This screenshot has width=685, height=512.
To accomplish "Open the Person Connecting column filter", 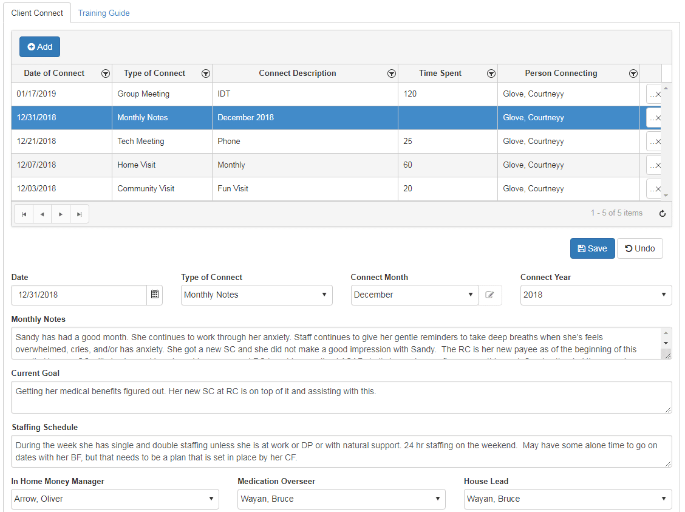I will coord(633,73).
